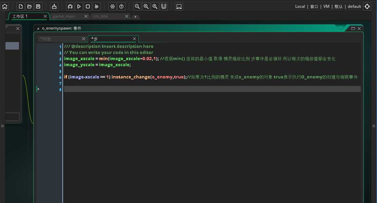This screenshot has height=203, width=377.
Task: Stop the running game
Action: 88,6
